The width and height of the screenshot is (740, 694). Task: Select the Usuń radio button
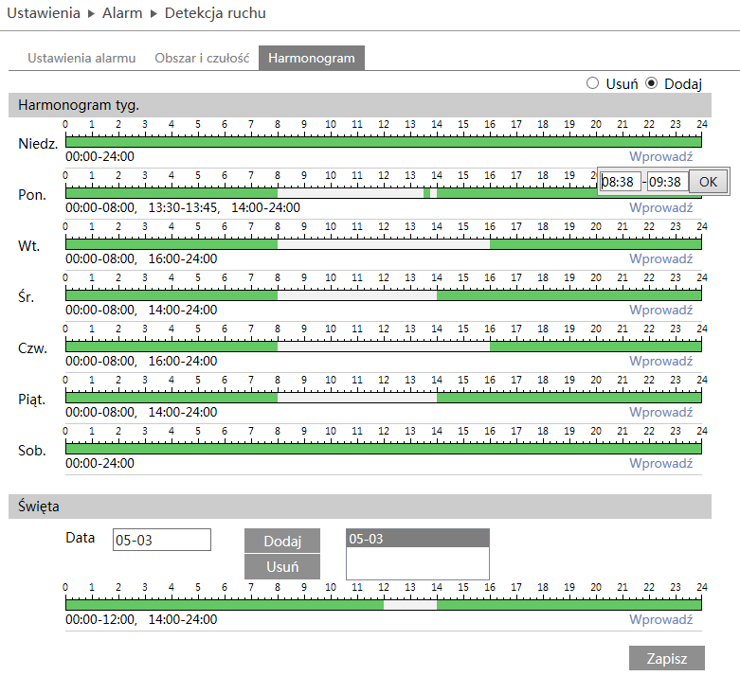point(592,83)
